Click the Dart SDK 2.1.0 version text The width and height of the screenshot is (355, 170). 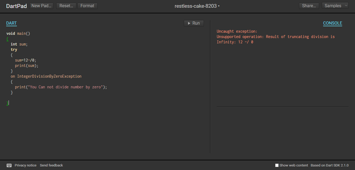pos(330,165)
